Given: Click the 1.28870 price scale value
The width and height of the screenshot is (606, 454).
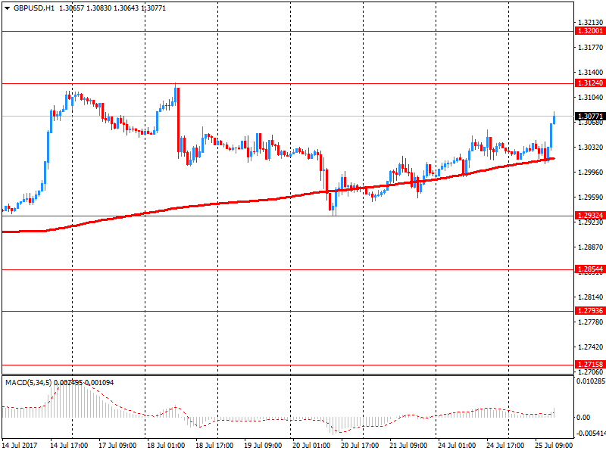Looking at the screenshot, I should tap(590, 247).
